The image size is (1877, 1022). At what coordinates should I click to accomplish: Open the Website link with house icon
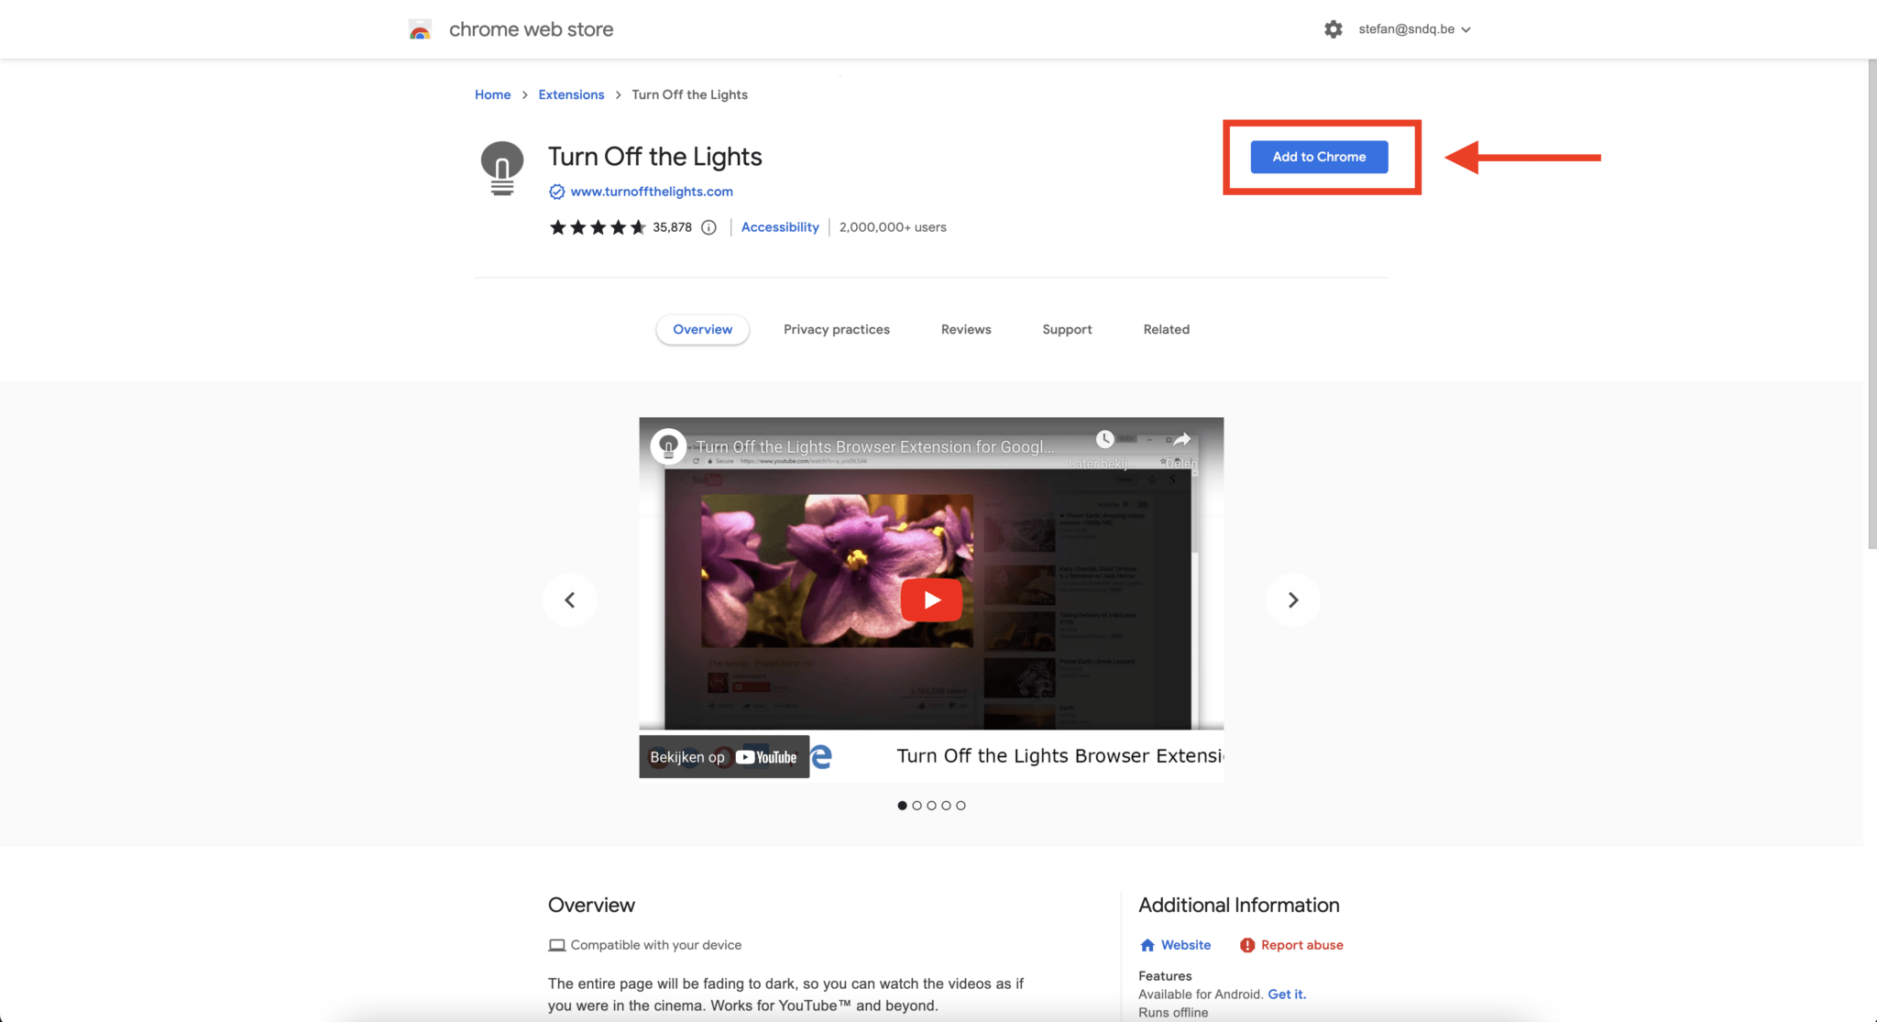tap(1175, 945)
